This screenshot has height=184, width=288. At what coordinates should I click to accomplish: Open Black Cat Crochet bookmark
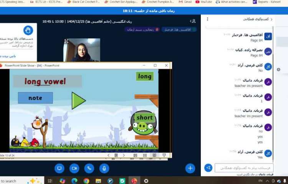[84, 2]
